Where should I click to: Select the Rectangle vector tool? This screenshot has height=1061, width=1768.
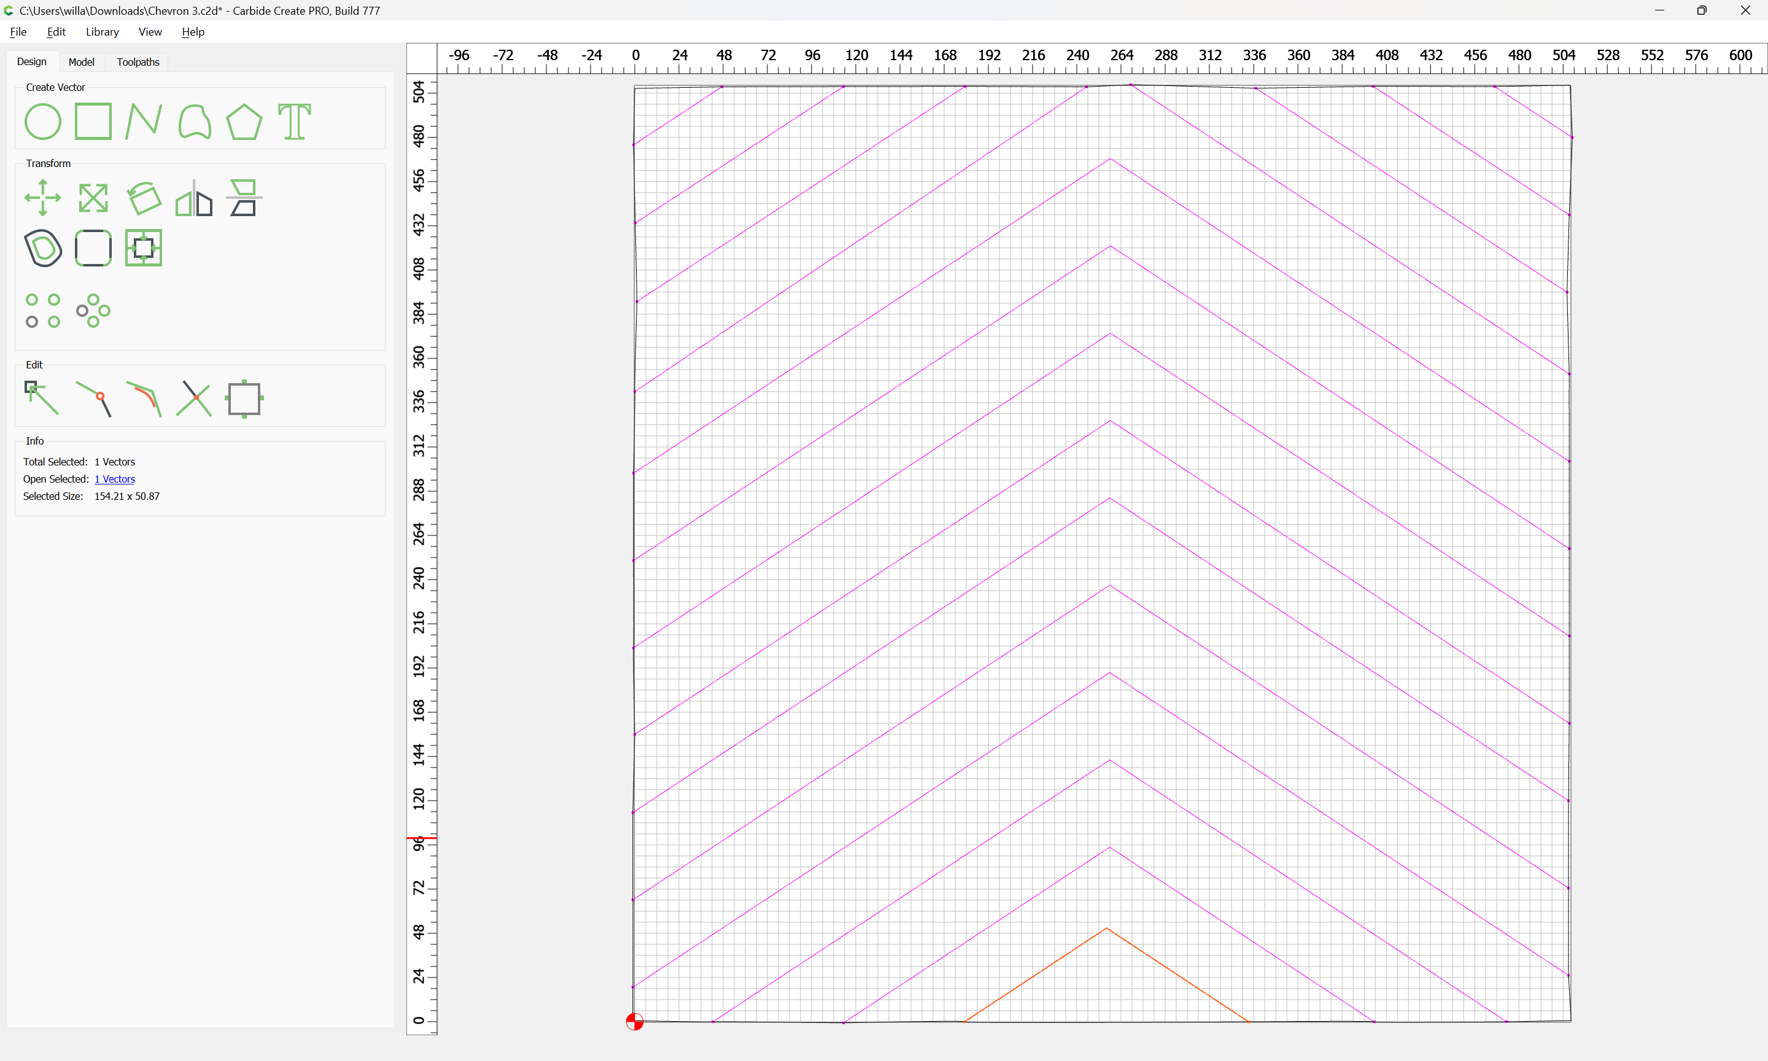tap(93, 122)
